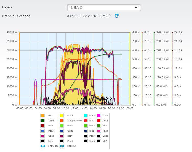Screen dimensions: 192x152
Task: Toggle the Pdc2 light green swatch
Action: 62,126
